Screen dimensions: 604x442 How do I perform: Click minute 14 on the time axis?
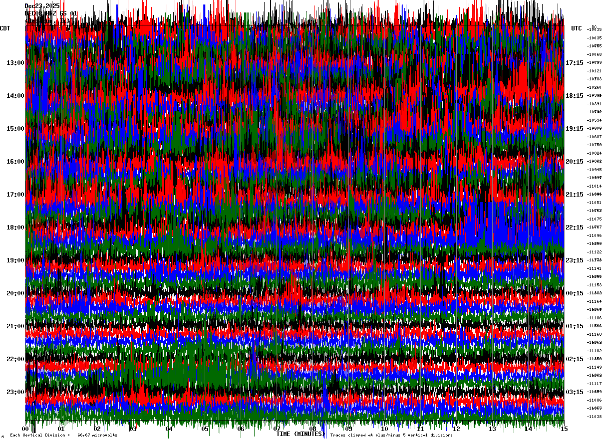[529, 429]
